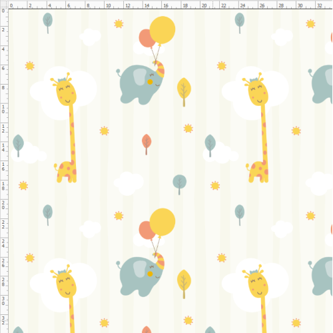Click the upper elephant's striped trunk
This screenshot has height=333, width=333.
[160, 69]
